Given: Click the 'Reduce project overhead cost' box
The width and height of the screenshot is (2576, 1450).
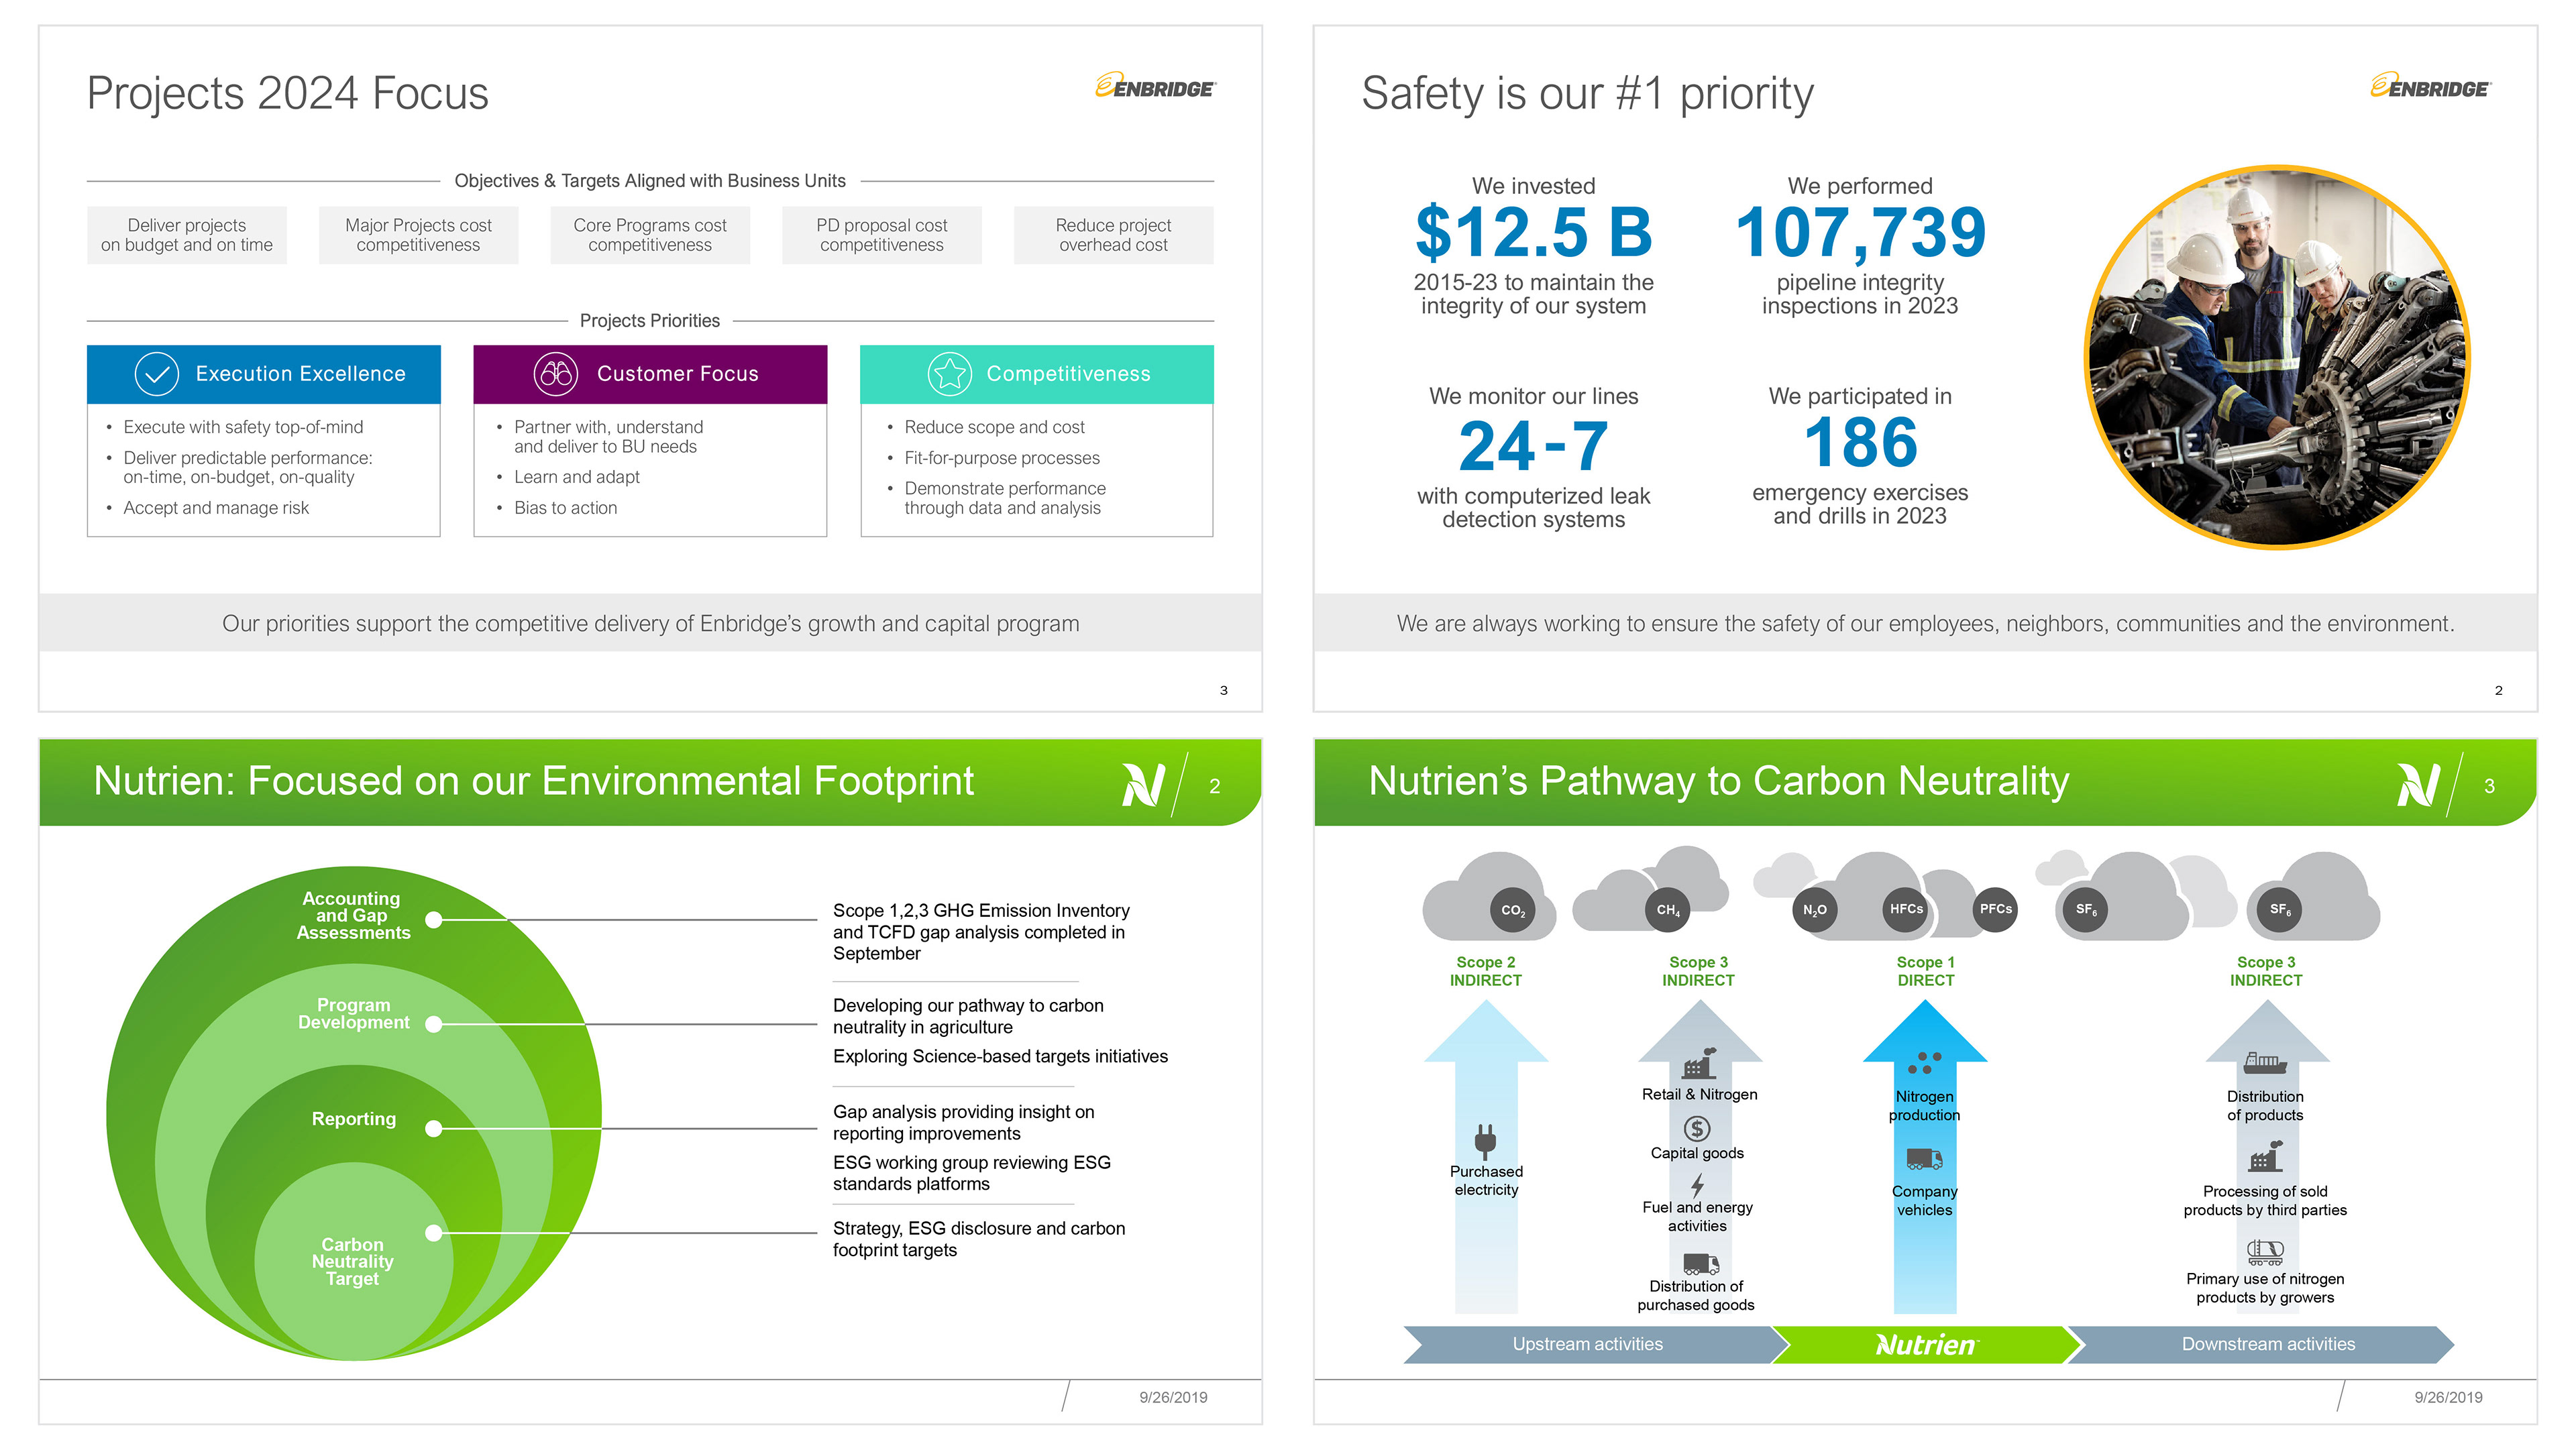Looking at the screenshot, I should [x=1114, y=235].
